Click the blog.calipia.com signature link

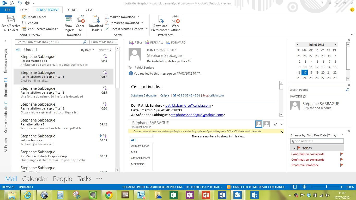pyautogui.click(x=213, y=95)
